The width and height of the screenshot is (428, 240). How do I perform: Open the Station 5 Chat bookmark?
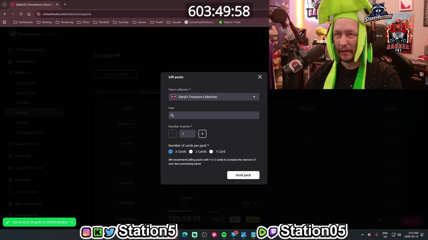click(x=230, y=22)
